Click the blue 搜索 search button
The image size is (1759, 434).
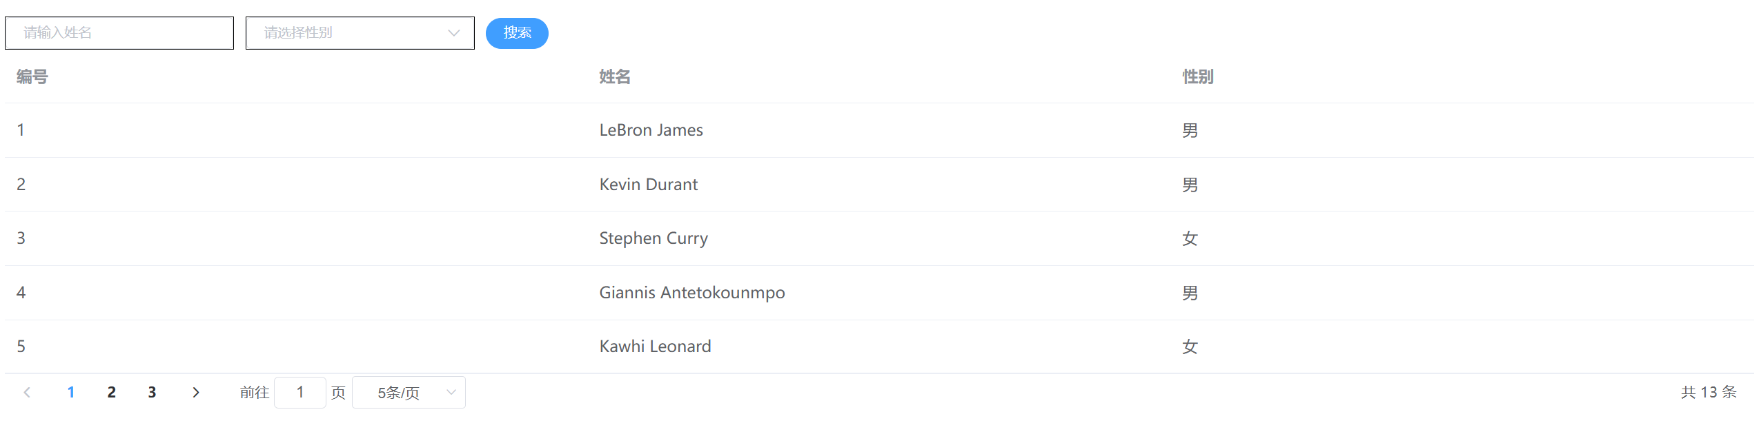pyautogui.click(x=517, y=33)
